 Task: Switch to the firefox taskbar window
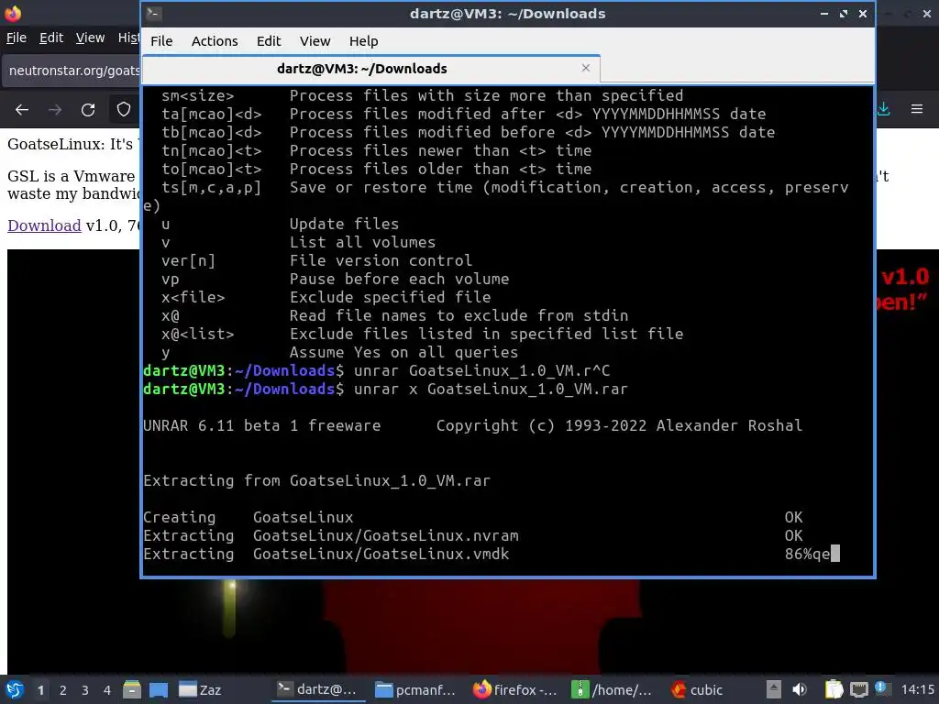click(x=514, y=689)
